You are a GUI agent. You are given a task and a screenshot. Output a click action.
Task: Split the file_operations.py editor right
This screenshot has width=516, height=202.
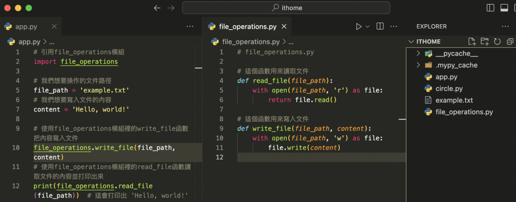click(x=380, y=26)
